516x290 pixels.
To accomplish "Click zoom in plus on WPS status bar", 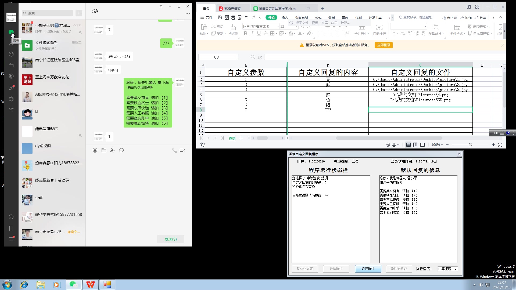I will coord(493,145).
